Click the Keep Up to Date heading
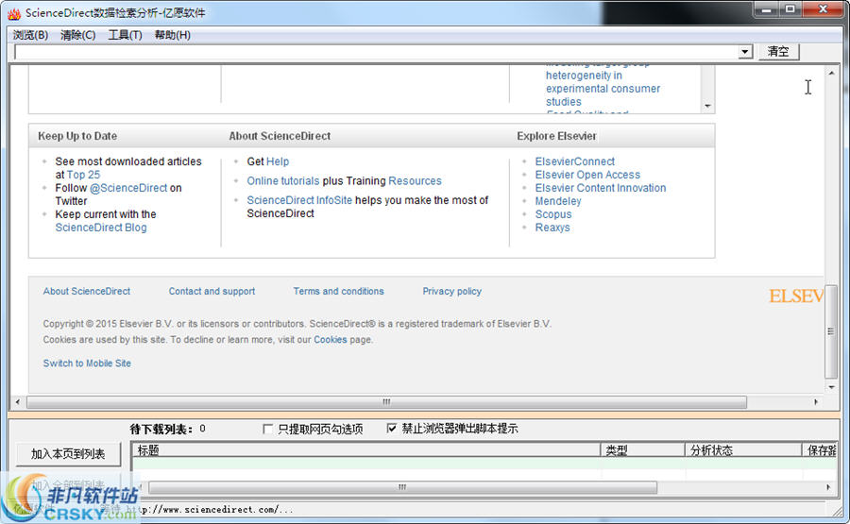The height and width of the screenshot is (524, 850). tap(77, 136)
